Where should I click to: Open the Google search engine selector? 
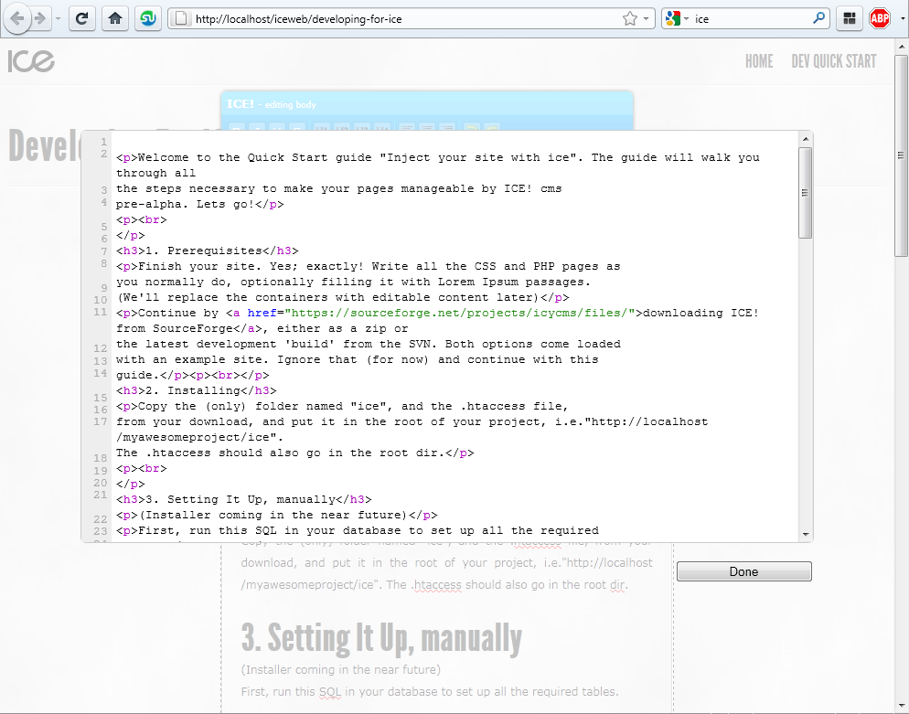[677, 18]
